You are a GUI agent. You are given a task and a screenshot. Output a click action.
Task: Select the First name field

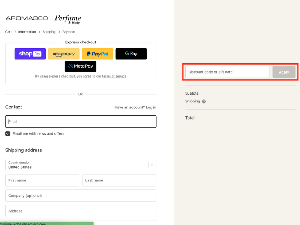tap(42, 180)
